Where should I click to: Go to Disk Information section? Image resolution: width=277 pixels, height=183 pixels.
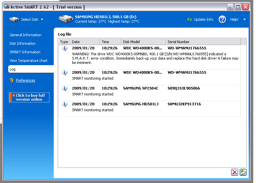[22, 43]
